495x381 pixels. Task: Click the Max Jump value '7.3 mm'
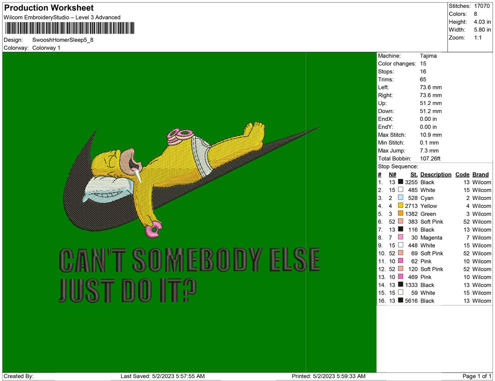click(x=429, y=150)
